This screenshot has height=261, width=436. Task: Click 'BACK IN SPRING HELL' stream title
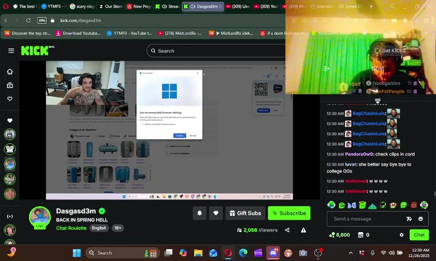(82, 220)
